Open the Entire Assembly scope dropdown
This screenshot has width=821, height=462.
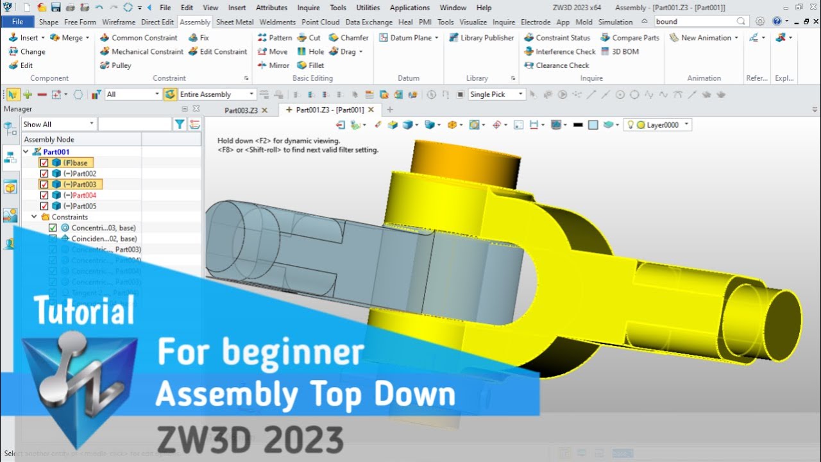[x=217, y=94]
